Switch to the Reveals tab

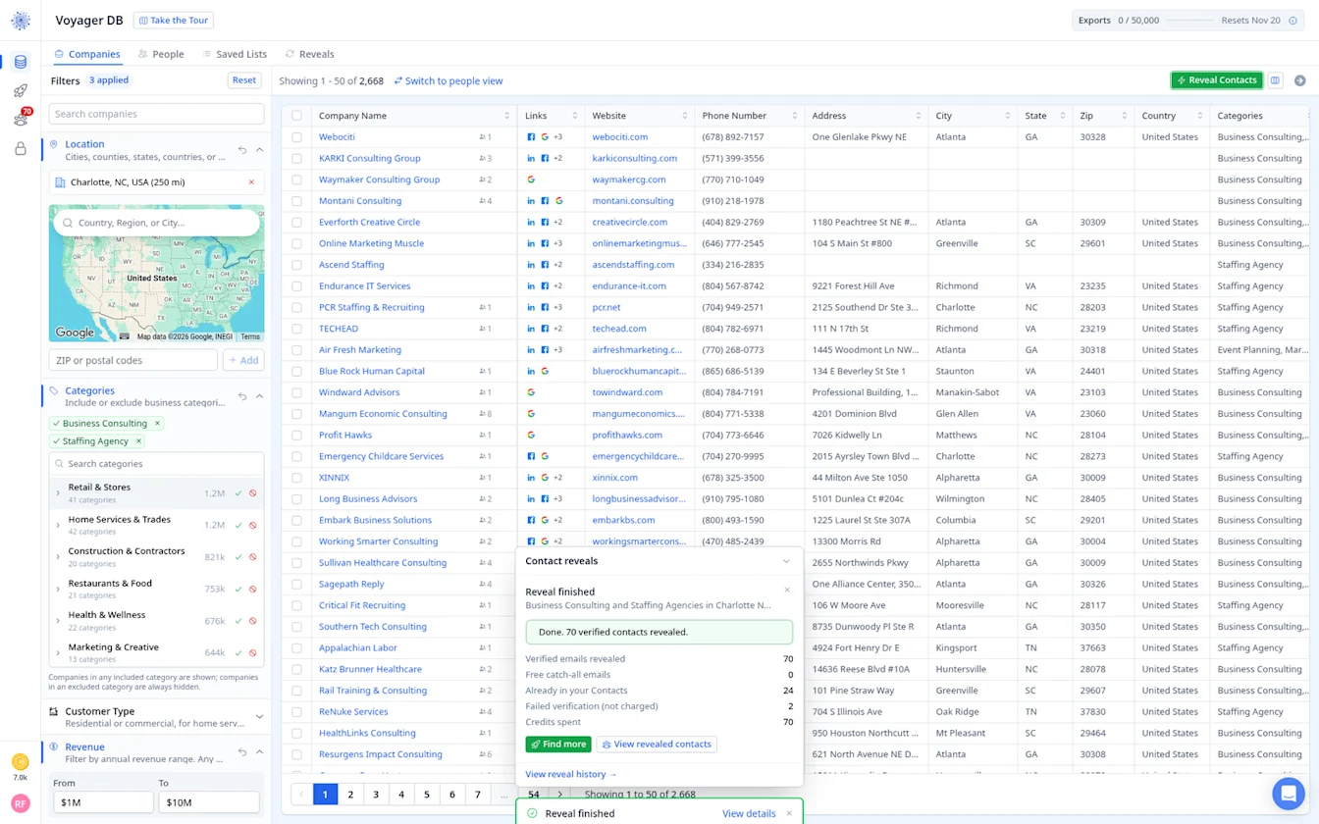309,54
